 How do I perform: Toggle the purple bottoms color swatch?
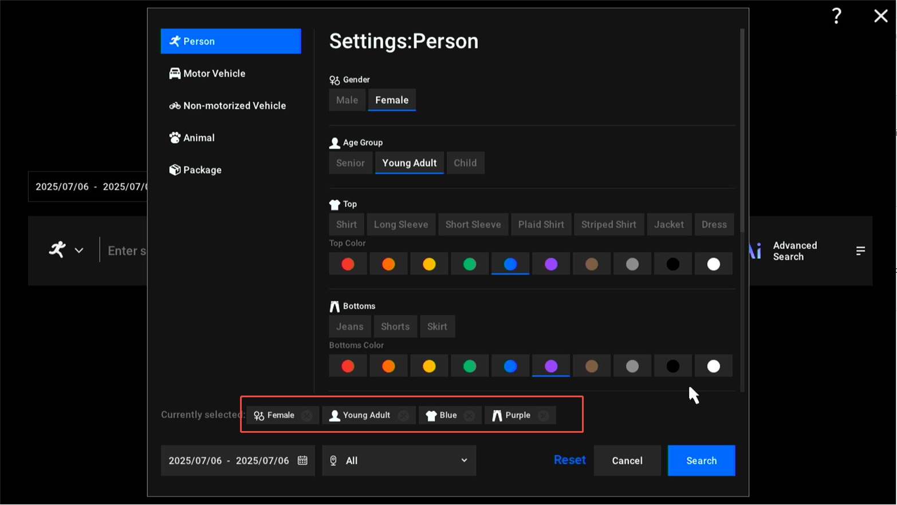coord(551,366)
